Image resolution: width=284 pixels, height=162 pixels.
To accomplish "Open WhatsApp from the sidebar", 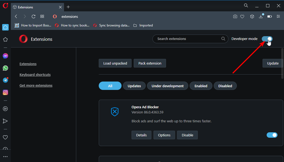I will click(x=5, y=68).
